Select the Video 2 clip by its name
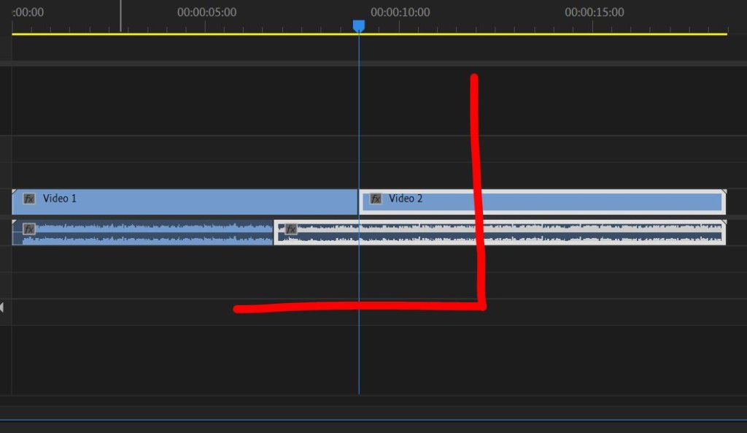The image size is (747, 433). (x=406, y=199)
